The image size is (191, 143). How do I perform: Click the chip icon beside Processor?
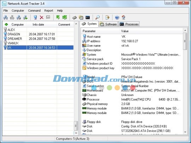[x=84, y=99]
